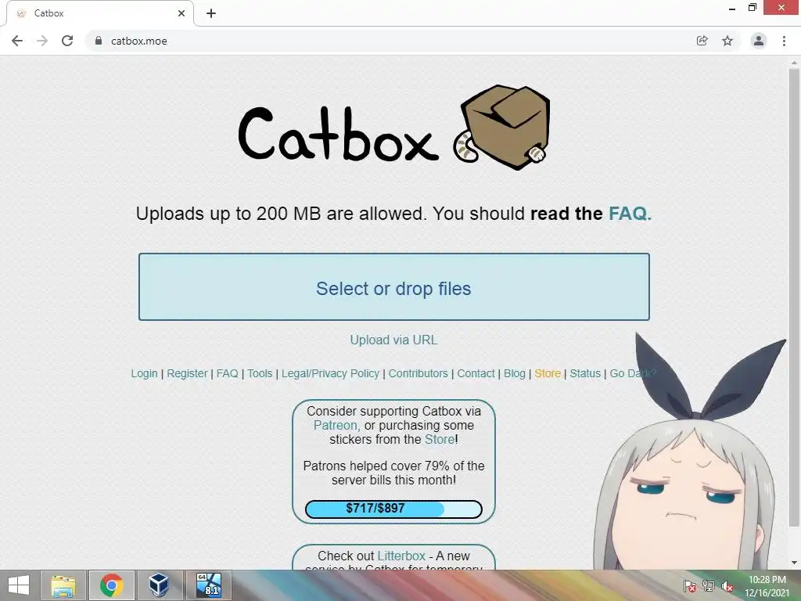The image size is (801, 601).
Task: Open the Login link
Action: 144,373
